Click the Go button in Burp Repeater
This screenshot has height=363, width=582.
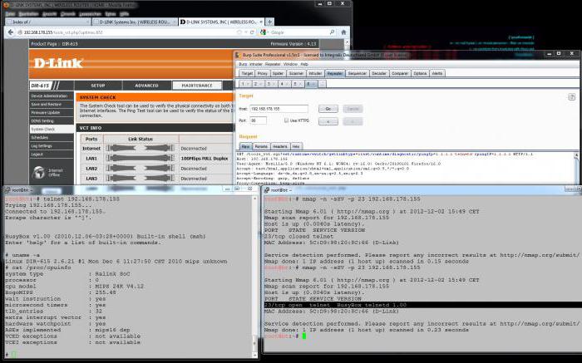tap(328, 109)
